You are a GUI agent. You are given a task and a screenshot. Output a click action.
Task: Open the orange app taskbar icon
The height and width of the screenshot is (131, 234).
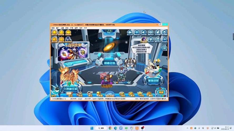(137, 128)
